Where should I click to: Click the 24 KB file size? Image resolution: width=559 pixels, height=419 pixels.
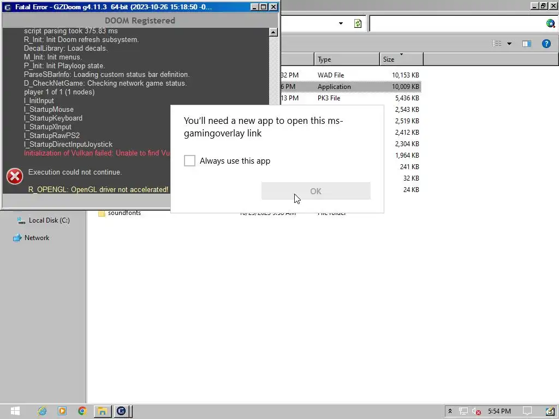click(x=411, y=189)
